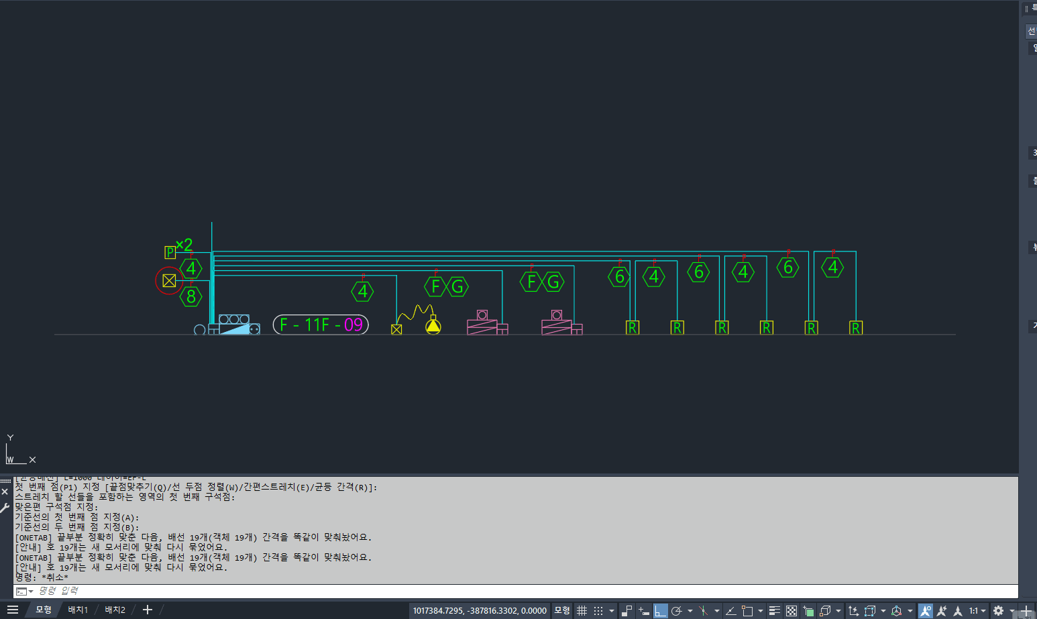Viewport: 1037px width, 619px height.
Task: Click the gizmo icon in status bar
Action: point(896,610)
